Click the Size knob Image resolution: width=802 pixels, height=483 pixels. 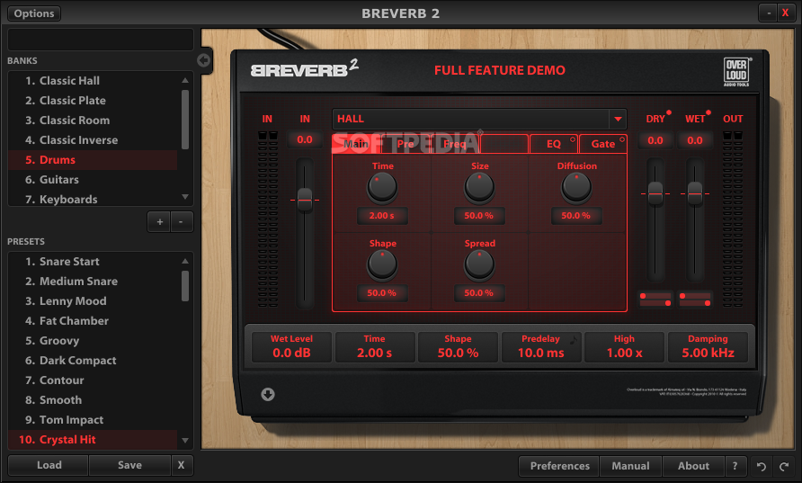point(479,187)
